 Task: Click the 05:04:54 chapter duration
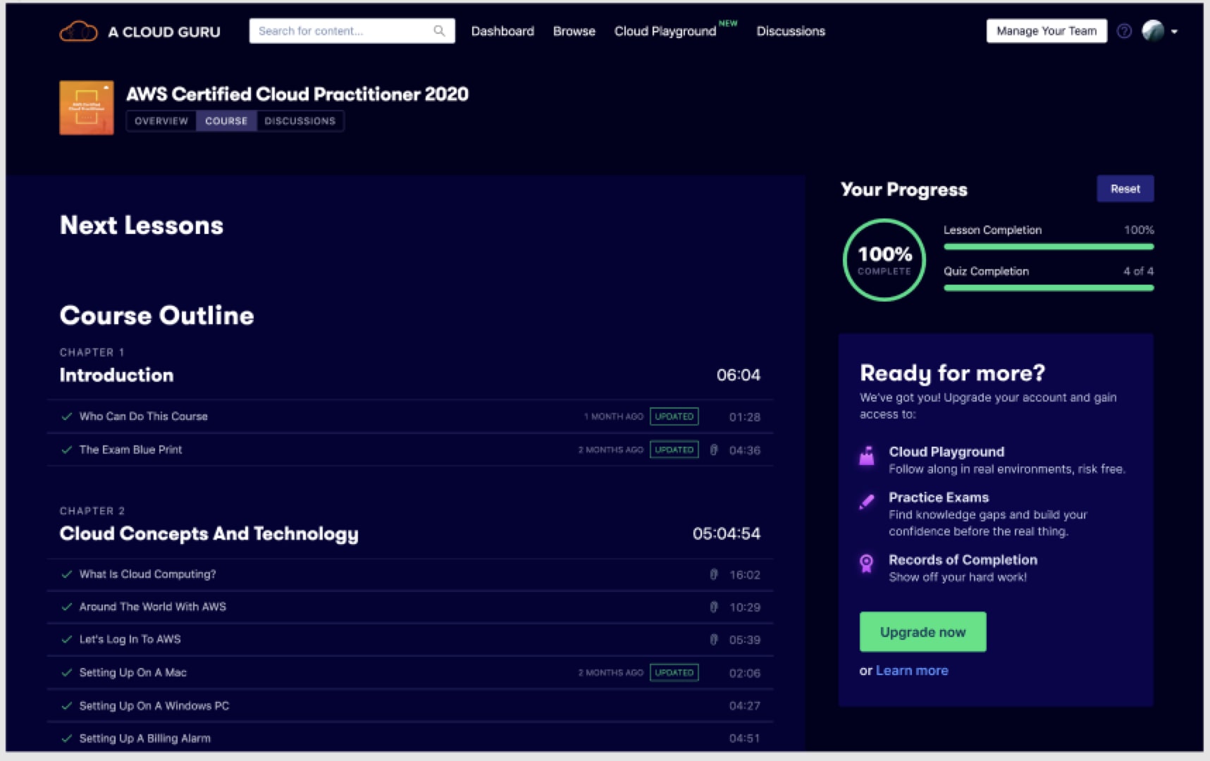(727, 533)
